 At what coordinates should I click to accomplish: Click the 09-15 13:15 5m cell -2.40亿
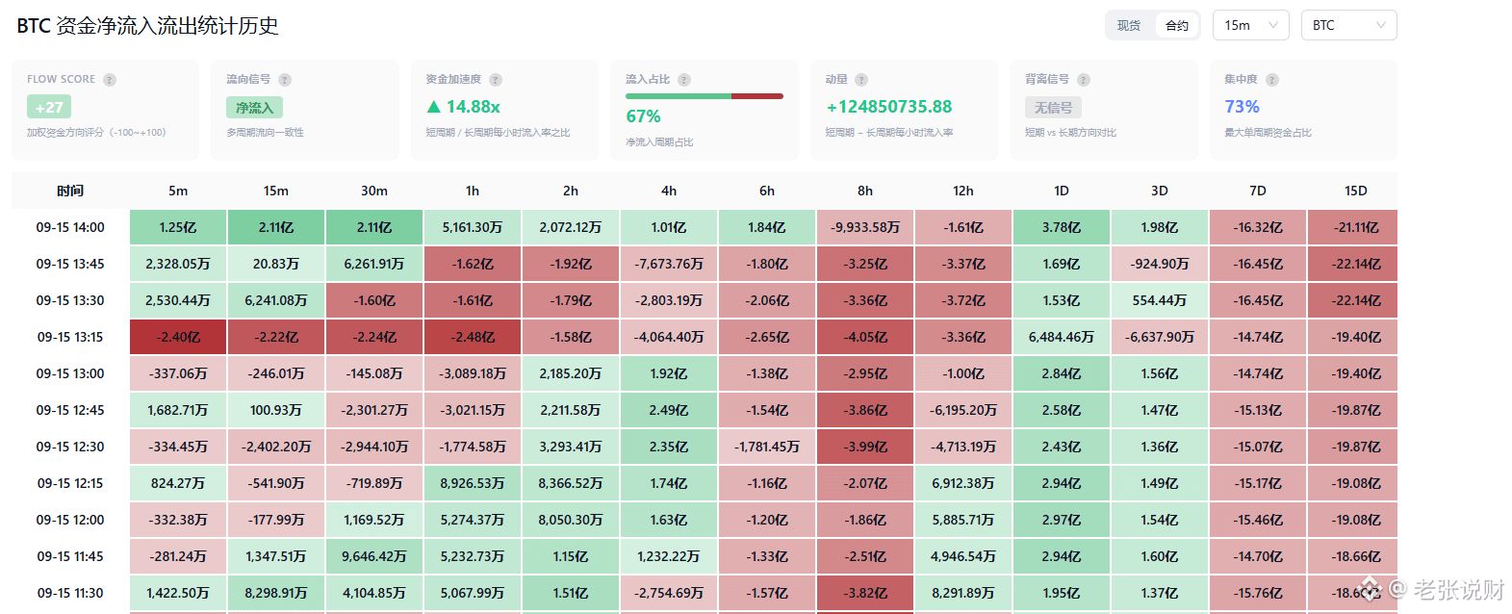(178, 337)
